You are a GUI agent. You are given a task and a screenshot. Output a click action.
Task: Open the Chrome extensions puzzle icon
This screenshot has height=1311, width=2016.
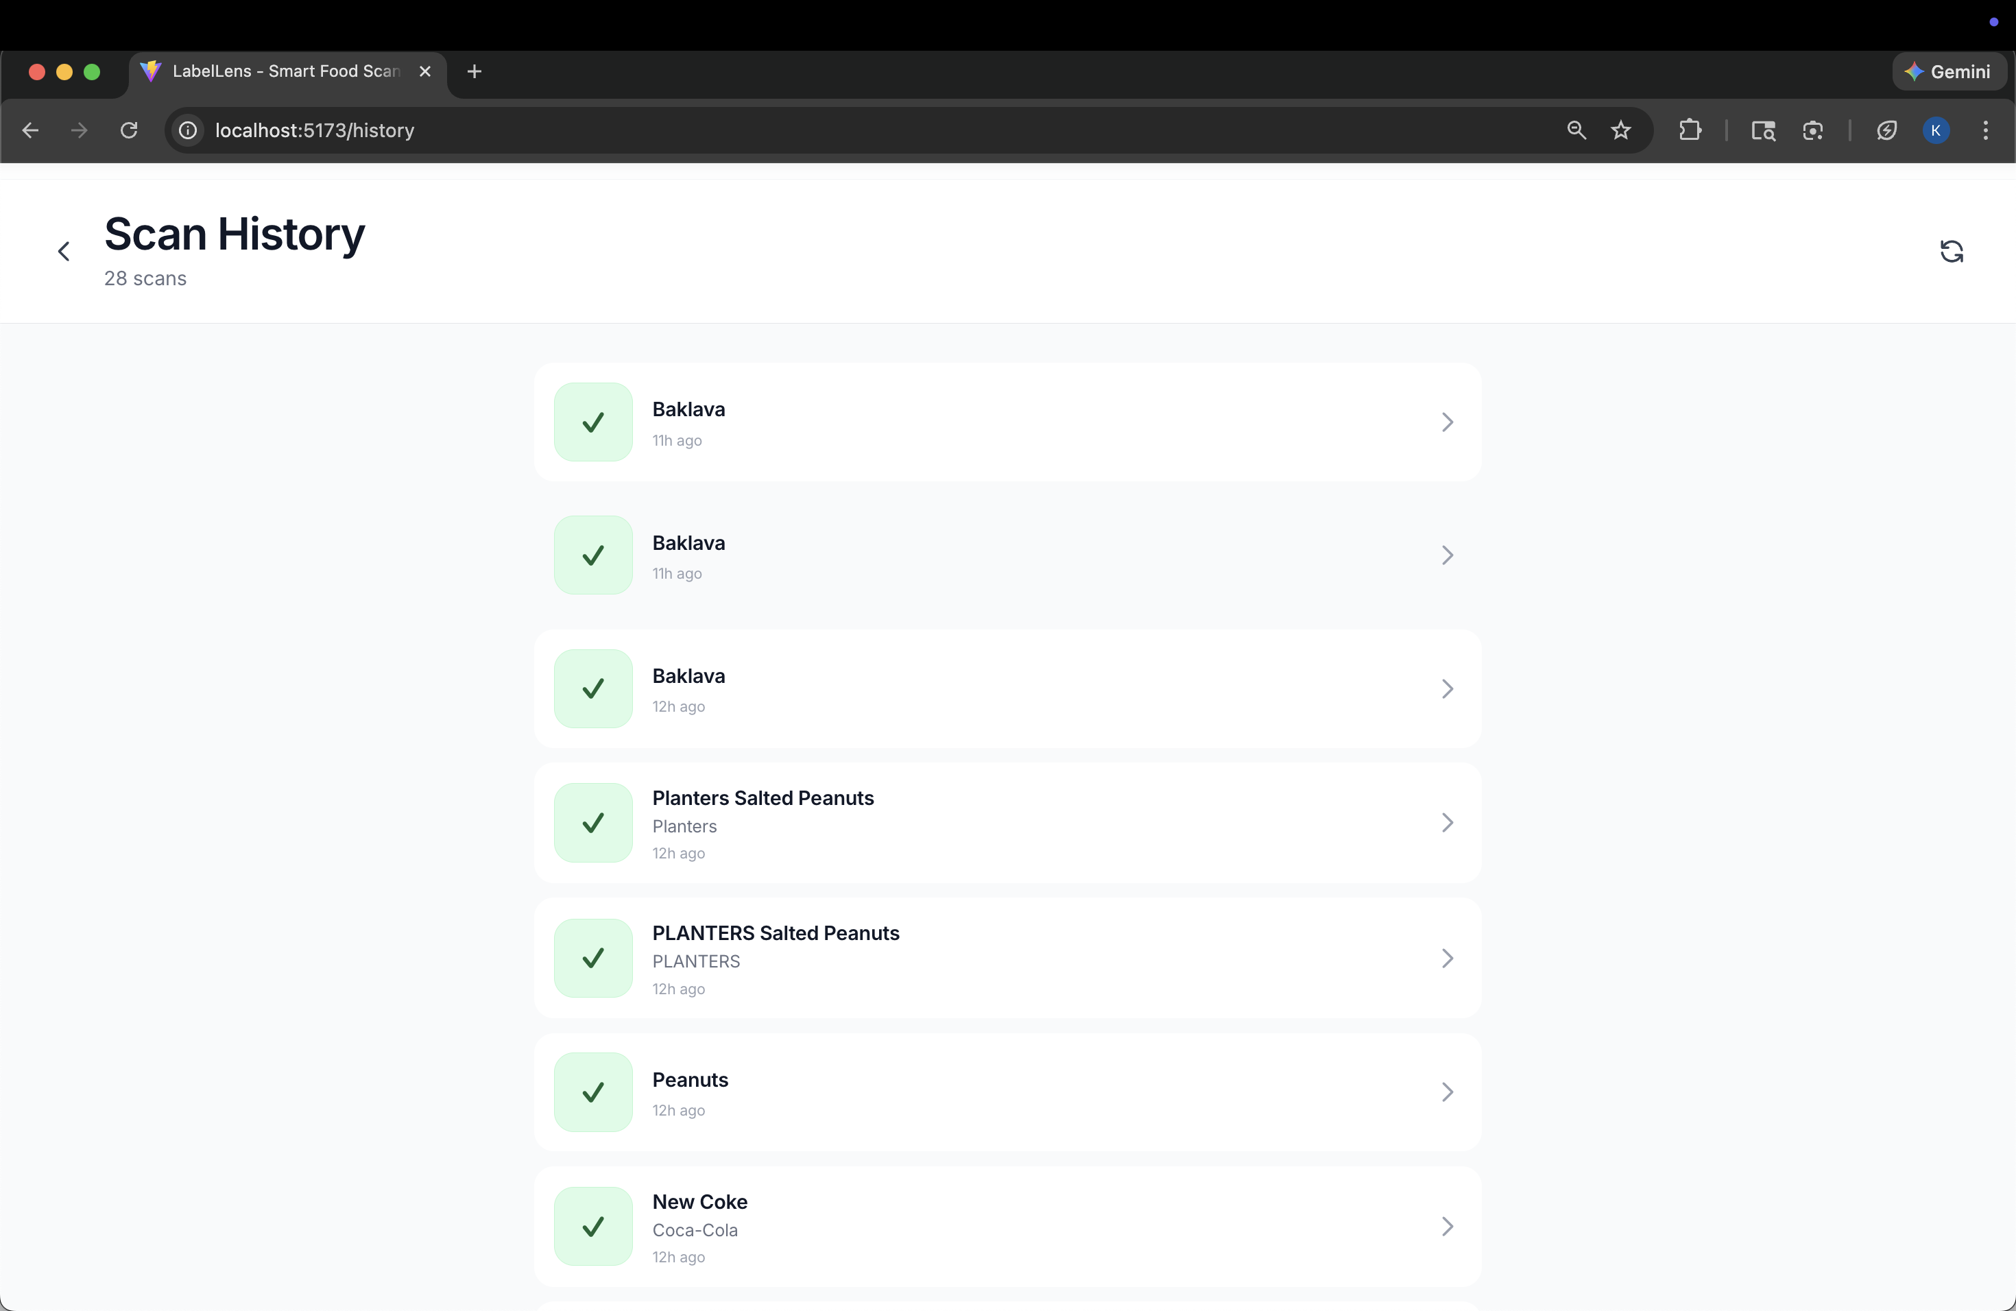tap(1690, 130)
